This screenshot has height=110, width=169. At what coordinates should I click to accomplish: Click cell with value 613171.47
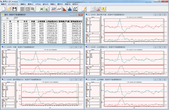pyautogui.click(x=76, y=38)
